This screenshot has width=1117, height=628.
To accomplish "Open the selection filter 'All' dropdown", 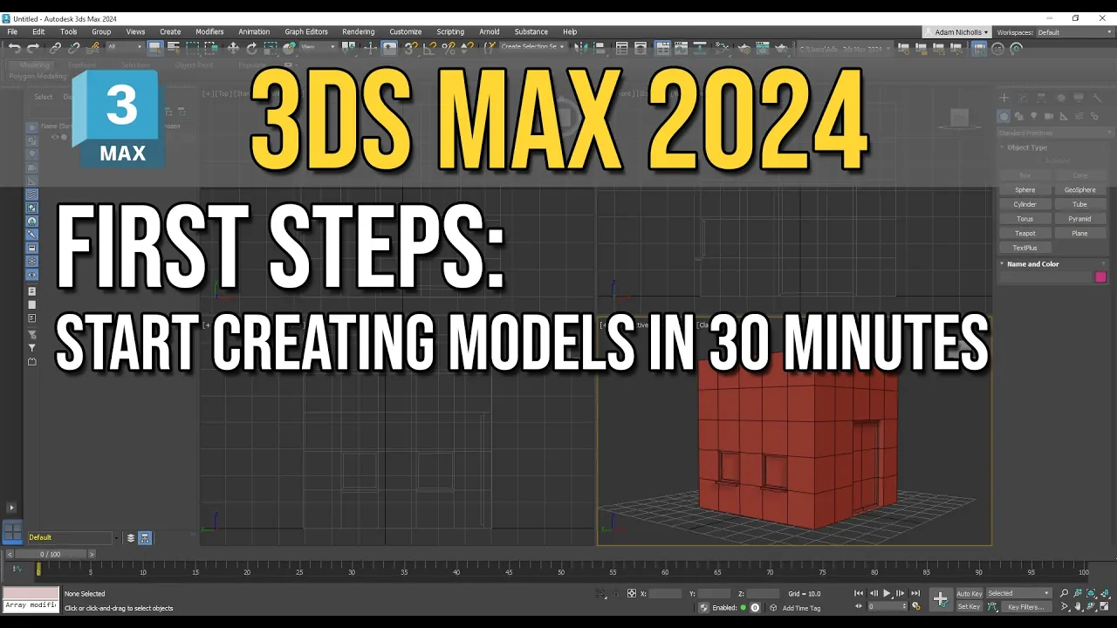I will (123, 47).
